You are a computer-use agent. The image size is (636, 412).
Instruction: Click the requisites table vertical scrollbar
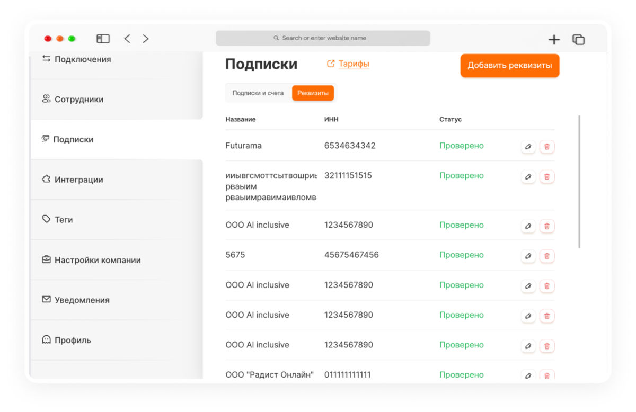579,182
